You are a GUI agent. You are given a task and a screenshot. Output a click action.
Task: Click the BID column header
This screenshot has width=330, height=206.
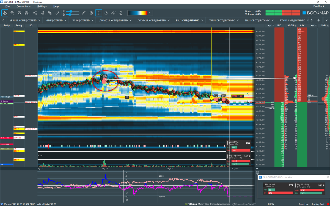coord(279,25)
